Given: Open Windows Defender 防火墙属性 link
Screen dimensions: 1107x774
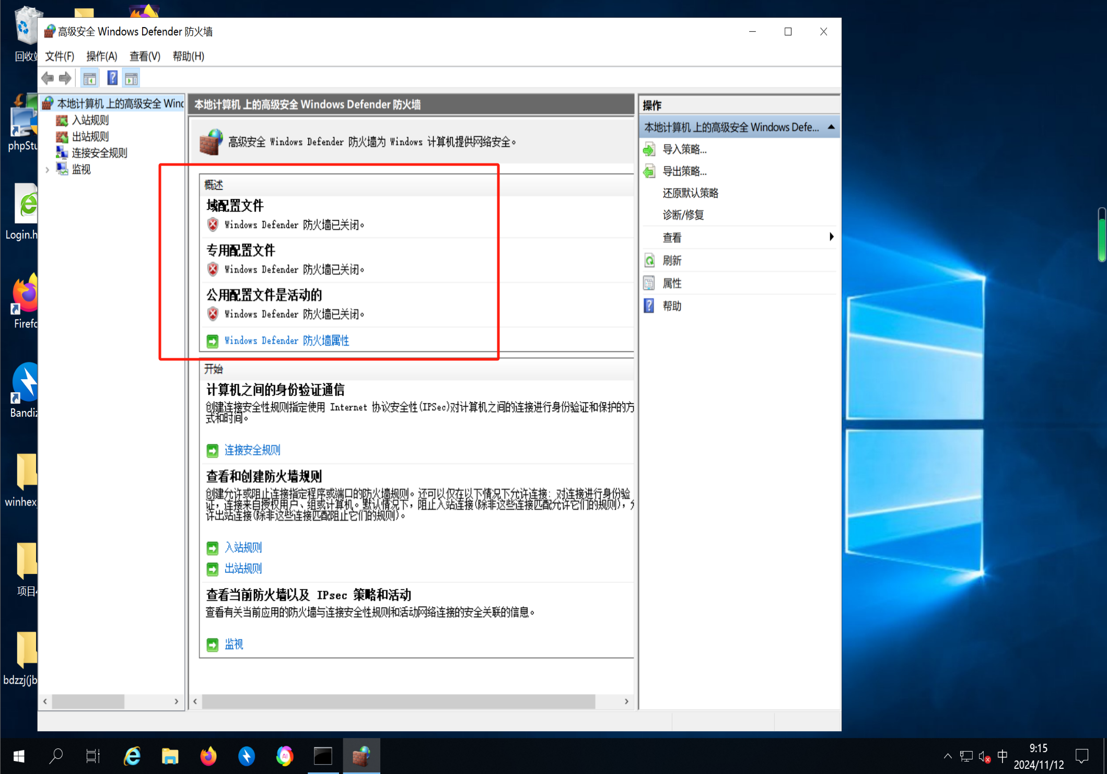Looking at the screenshot, I should [287, 341].
